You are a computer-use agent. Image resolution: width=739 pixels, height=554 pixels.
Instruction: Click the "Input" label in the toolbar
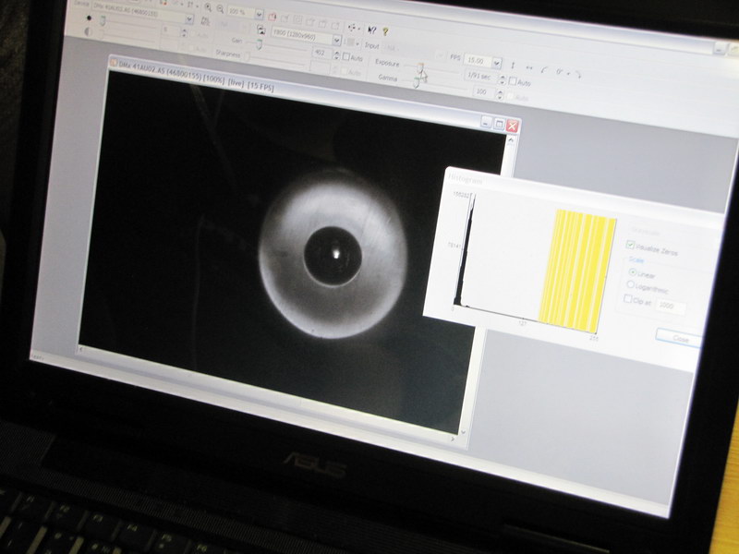(372, 46)
